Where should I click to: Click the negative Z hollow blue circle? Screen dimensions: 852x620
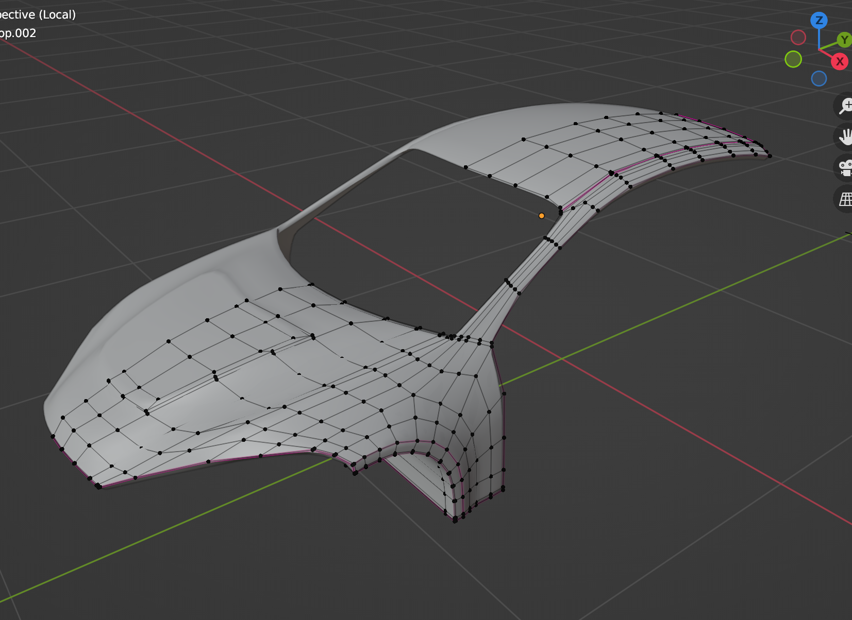[x=818, y=79]
